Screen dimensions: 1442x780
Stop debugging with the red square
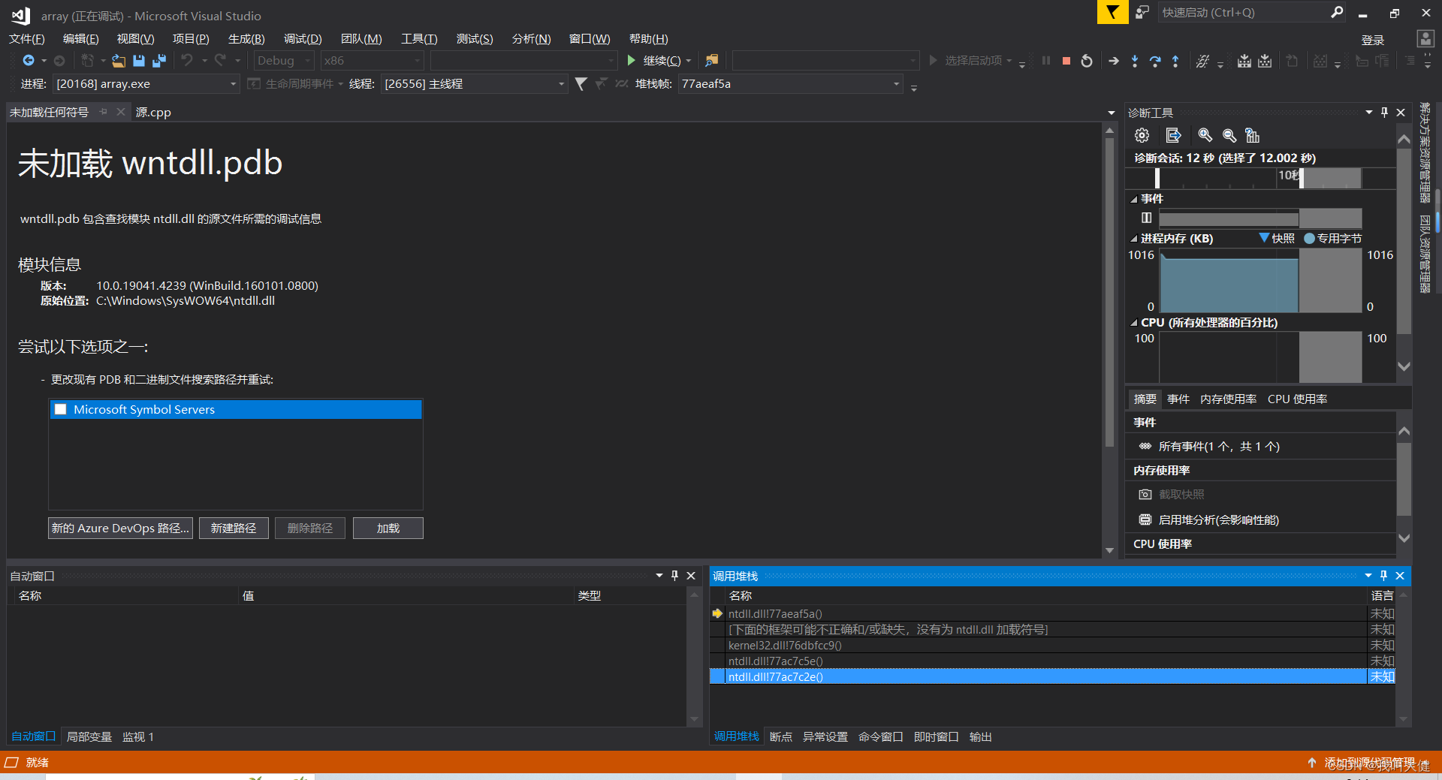click(x=1066, y=61)
